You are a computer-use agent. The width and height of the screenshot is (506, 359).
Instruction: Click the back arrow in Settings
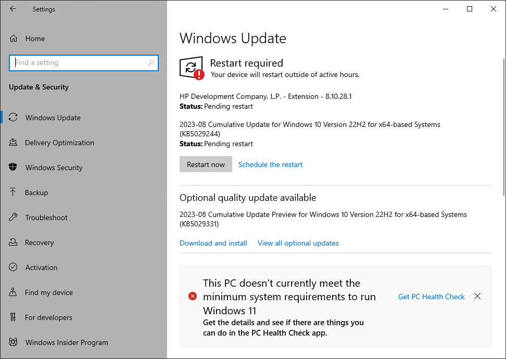point(13,9)
